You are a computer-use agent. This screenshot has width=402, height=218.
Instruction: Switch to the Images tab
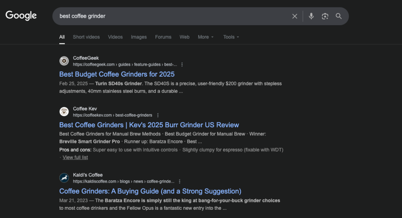point(139,37)
